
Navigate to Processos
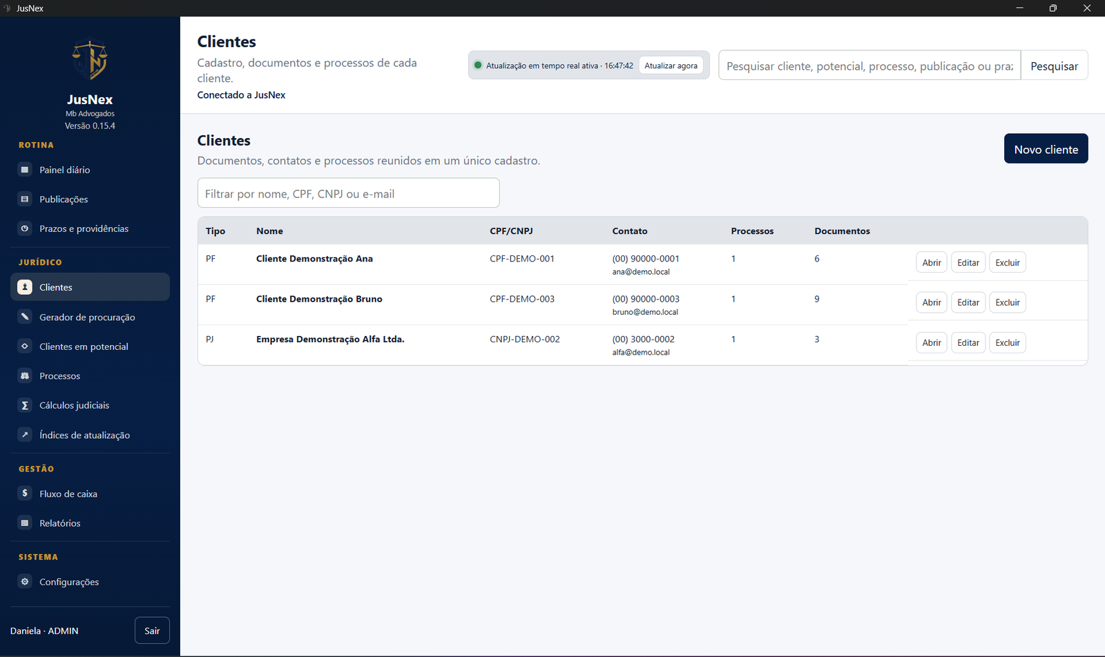tap(90, 376)
